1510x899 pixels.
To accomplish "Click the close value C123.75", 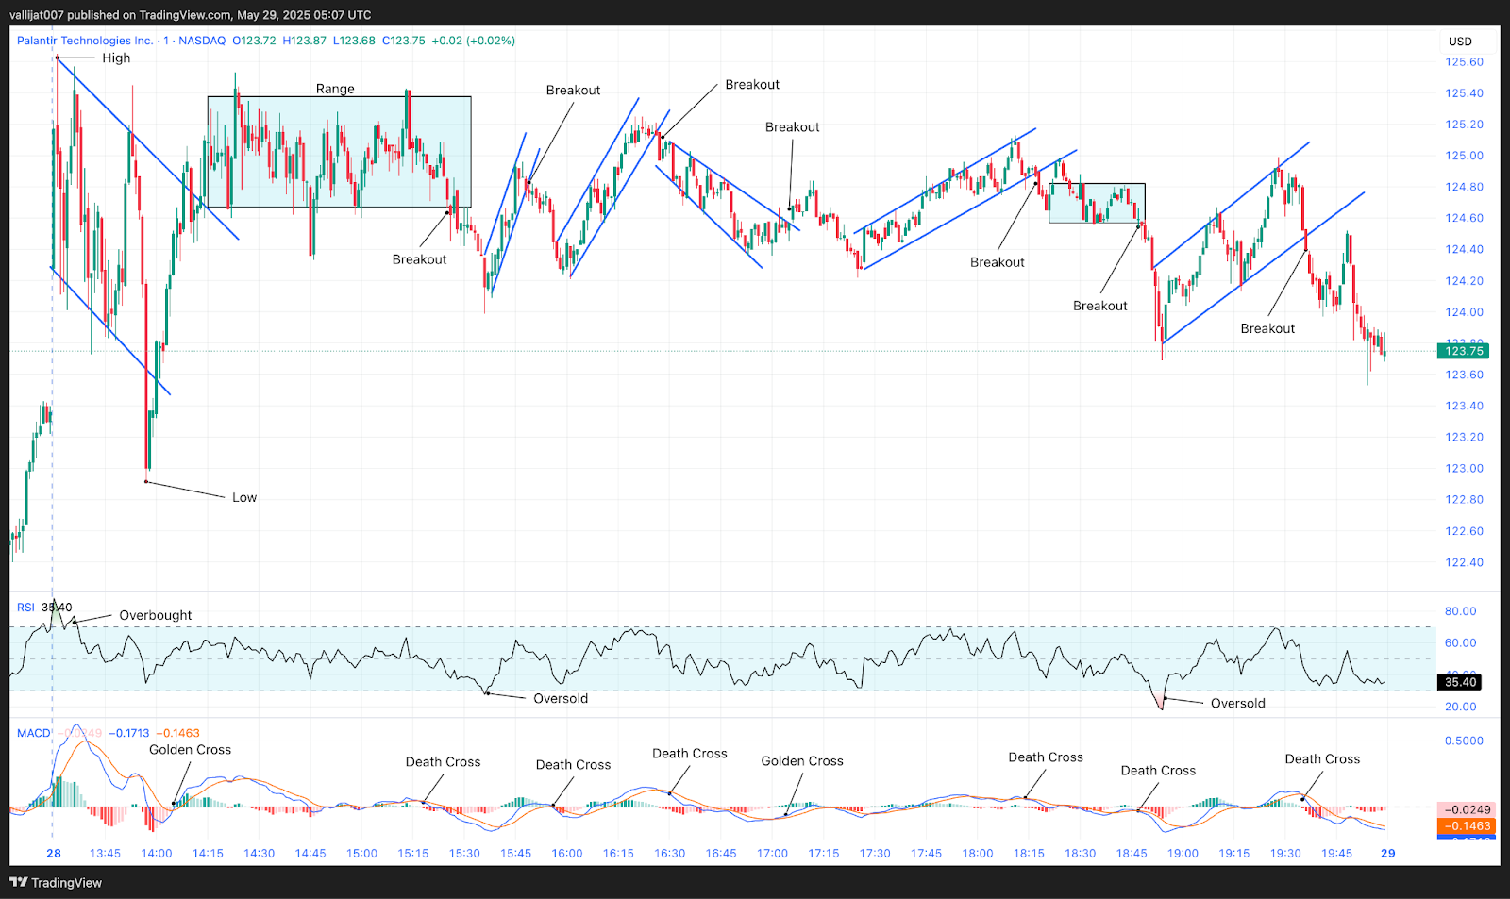I will coord(404,41).
